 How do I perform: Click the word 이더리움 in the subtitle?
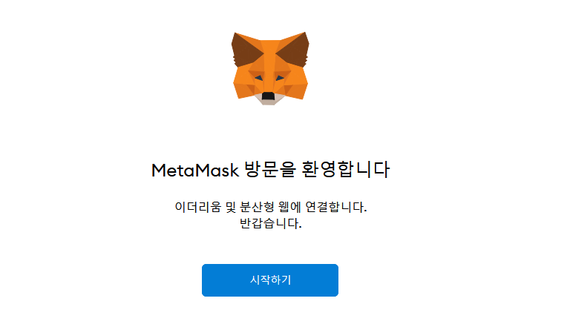tap(197, 207)
